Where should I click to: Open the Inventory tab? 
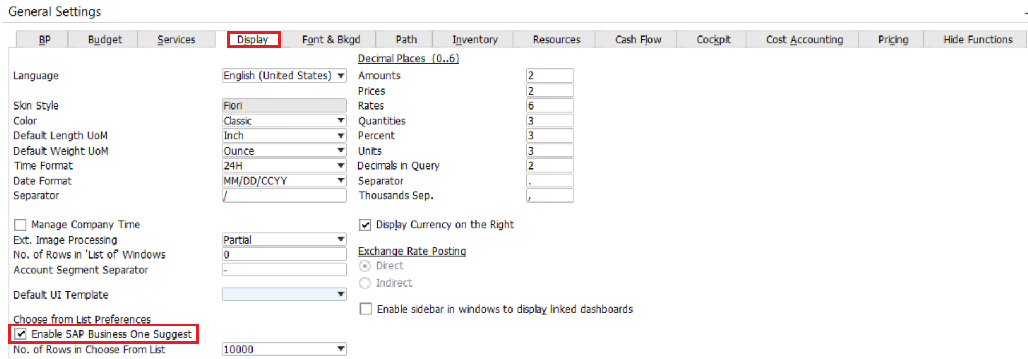(475, 39)
